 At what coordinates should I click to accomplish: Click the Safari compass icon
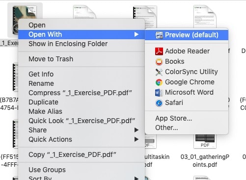(x=159, y=103)
